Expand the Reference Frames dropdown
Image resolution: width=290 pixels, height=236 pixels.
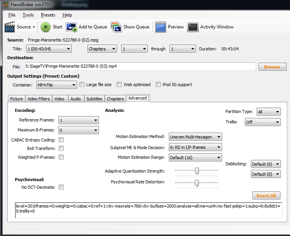(78, 120)
